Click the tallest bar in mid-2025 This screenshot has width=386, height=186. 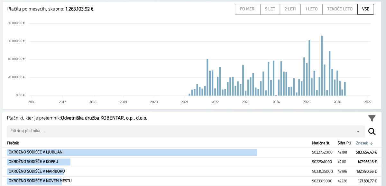click(x=322, y=66)
